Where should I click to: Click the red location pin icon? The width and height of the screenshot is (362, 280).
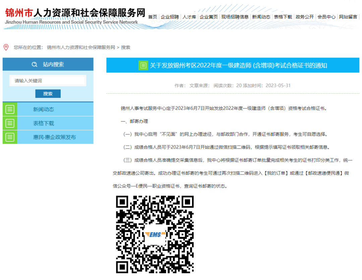click(x=6, y=47)
